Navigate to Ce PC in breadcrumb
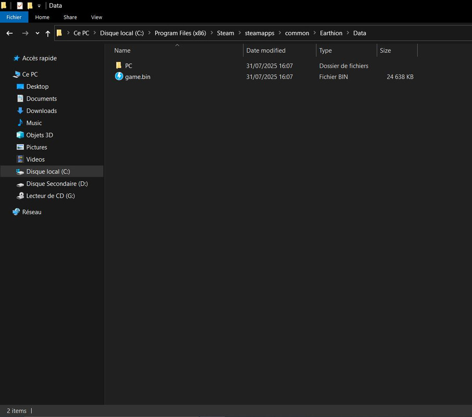This screenshot has width=472, height=417. (x=81, y=33)
